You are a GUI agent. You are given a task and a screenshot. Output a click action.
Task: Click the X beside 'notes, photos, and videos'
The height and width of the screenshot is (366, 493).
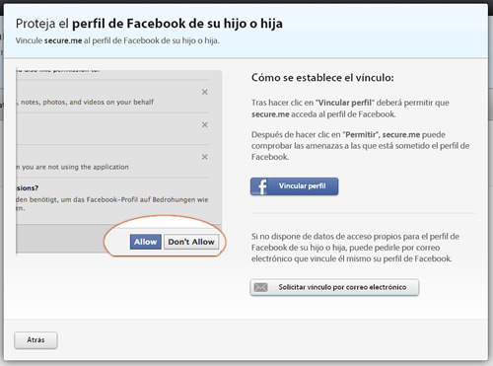tap(204, 92)
